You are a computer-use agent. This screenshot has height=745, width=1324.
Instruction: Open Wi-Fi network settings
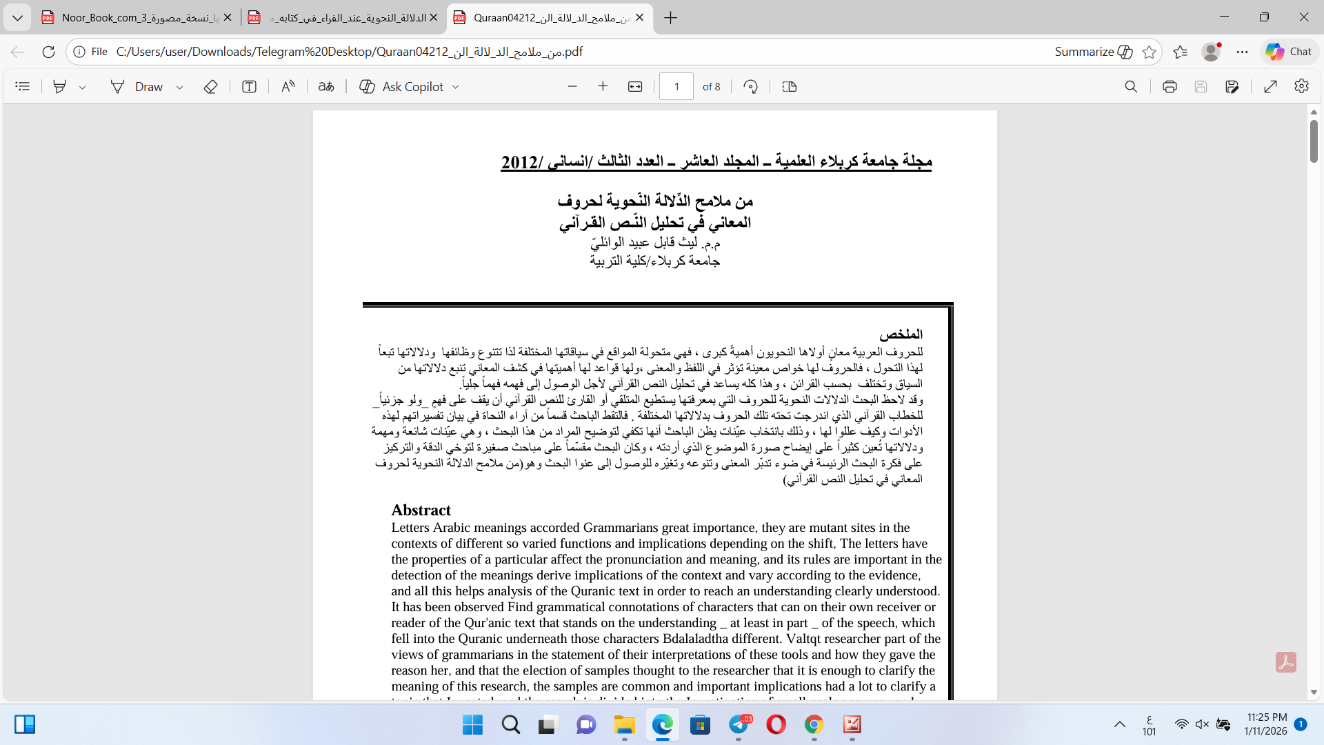1182,724
